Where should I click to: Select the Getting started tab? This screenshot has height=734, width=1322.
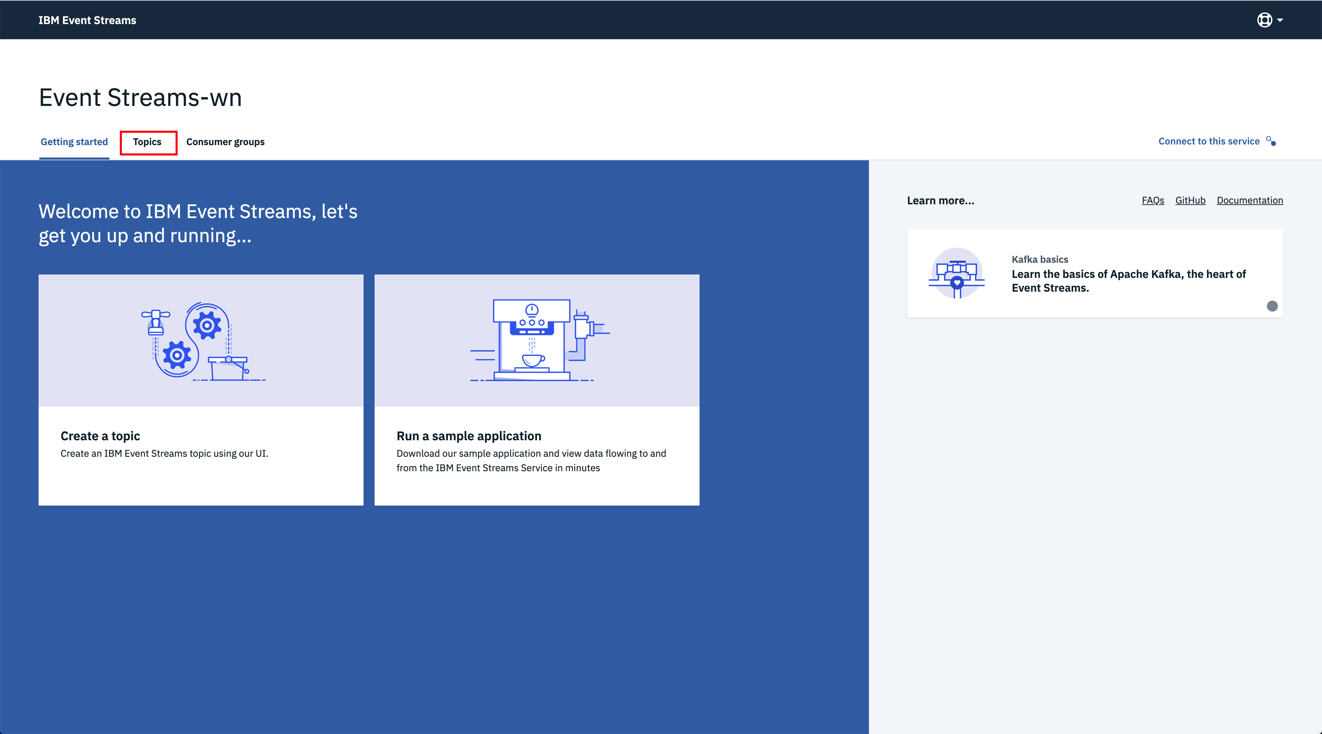point(74,142)
